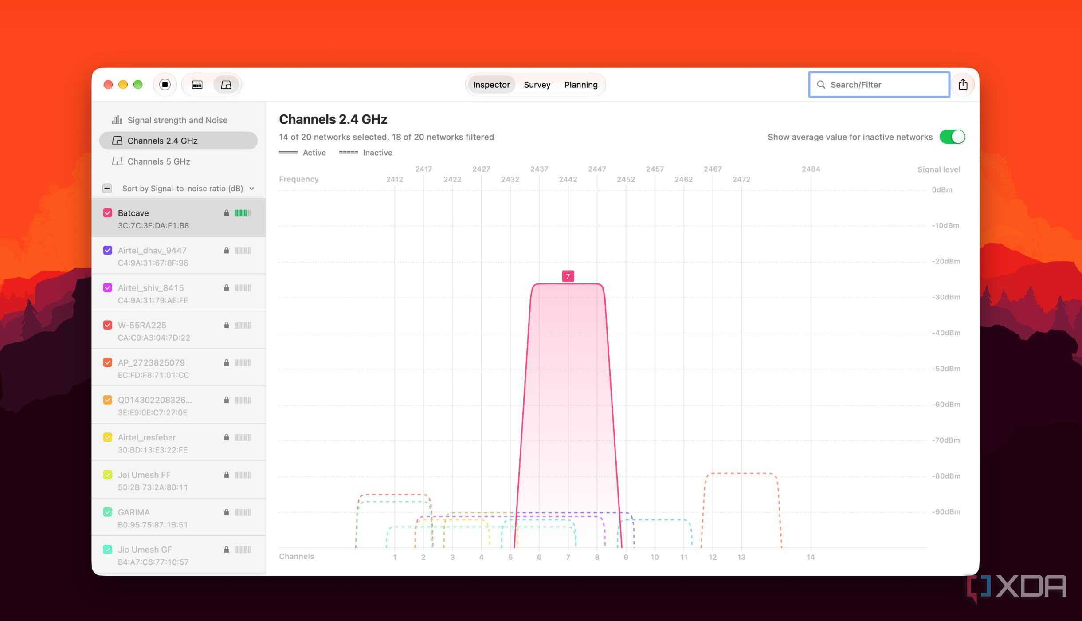Uncheck the Joi Umesh FF checkbox
Viewport: 1082px width, 621px height.
click(107, 475)
